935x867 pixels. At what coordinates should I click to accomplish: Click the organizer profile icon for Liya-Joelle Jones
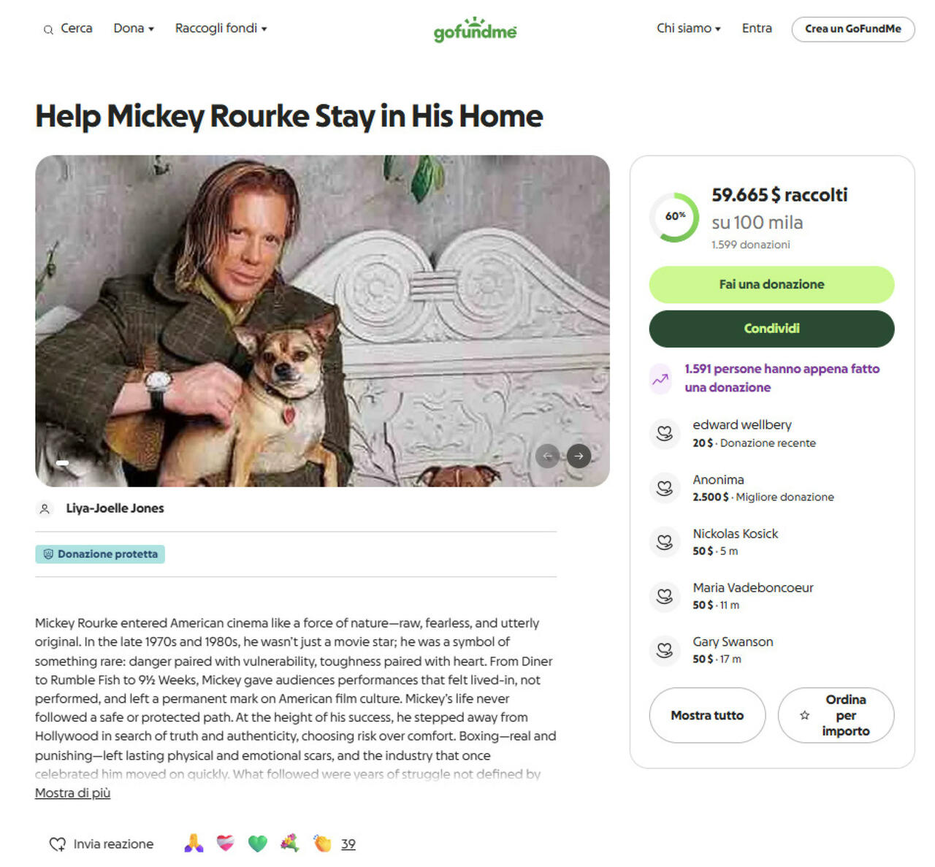[x=45, y=508]
